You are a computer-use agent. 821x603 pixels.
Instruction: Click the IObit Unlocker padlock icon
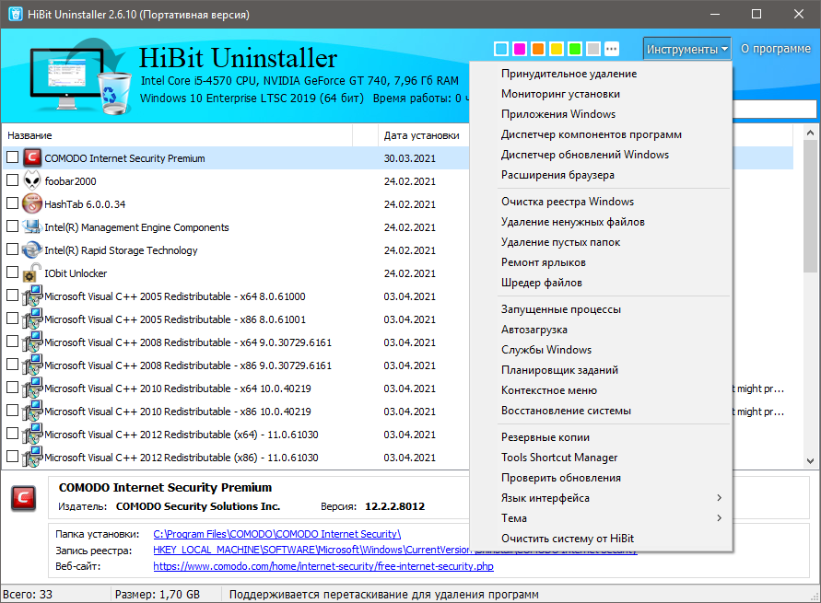pos(32,273)
